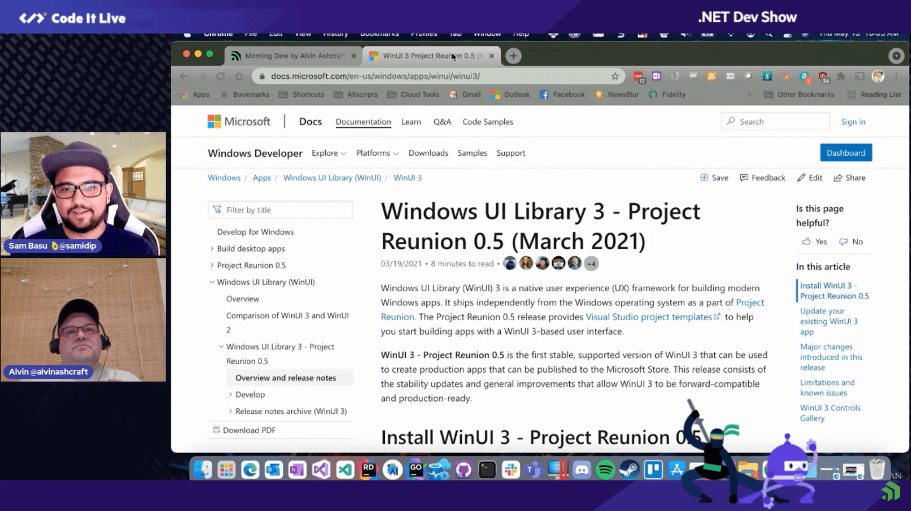The width and height of the screenshot is (911, 511).
Task: Go to the browser home page
Action: click(x=239, y=76)
